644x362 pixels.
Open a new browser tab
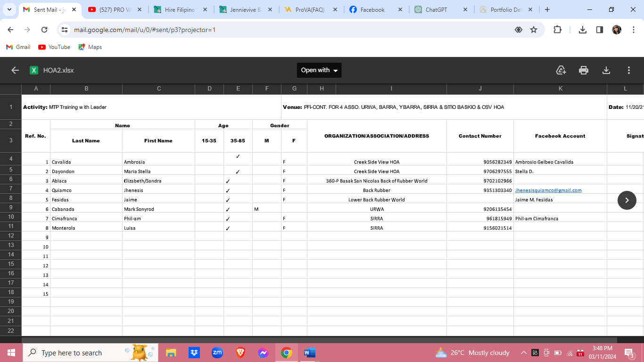547,9
